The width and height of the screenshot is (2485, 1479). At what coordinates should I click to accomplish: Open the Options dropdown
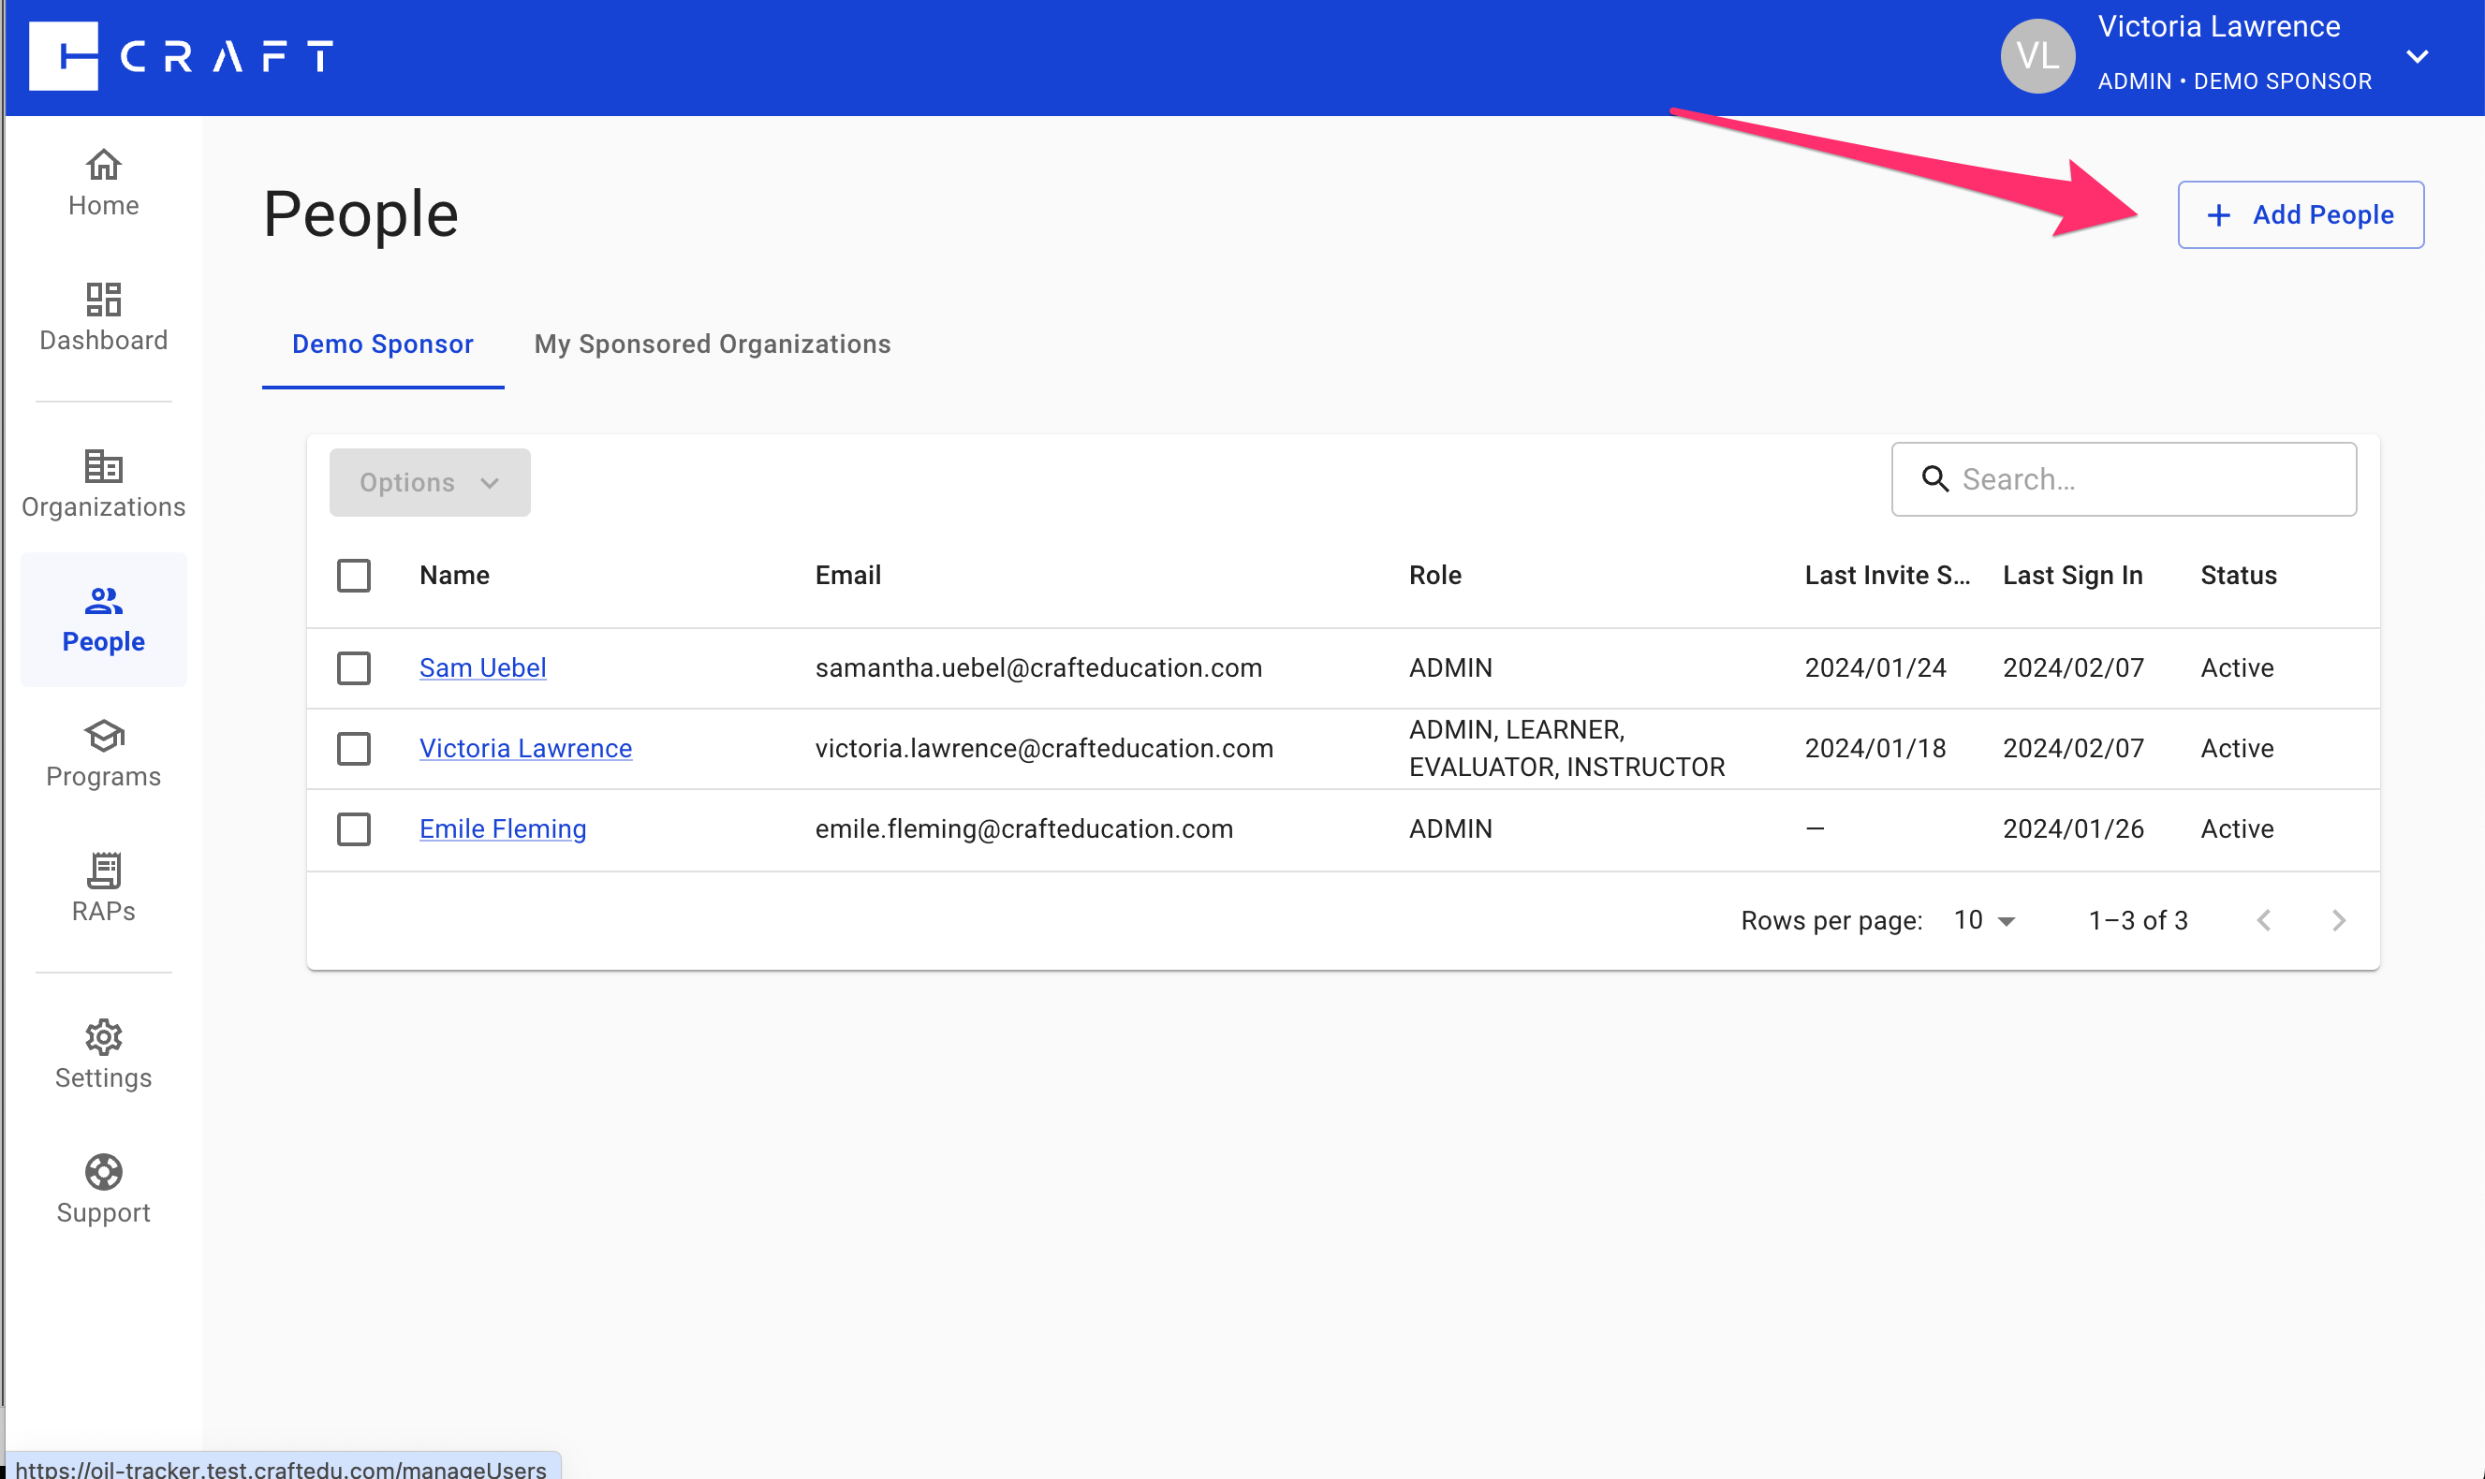429,481
